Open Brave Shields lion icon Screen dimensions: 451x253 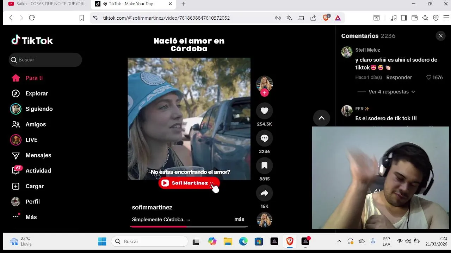[x=326, y=18]
